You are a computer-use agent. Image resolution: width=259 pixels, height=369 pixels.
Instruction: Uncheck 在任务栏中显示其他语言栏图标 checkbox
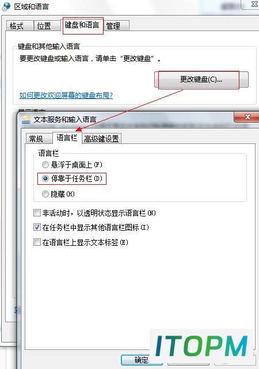coord(37,227)
